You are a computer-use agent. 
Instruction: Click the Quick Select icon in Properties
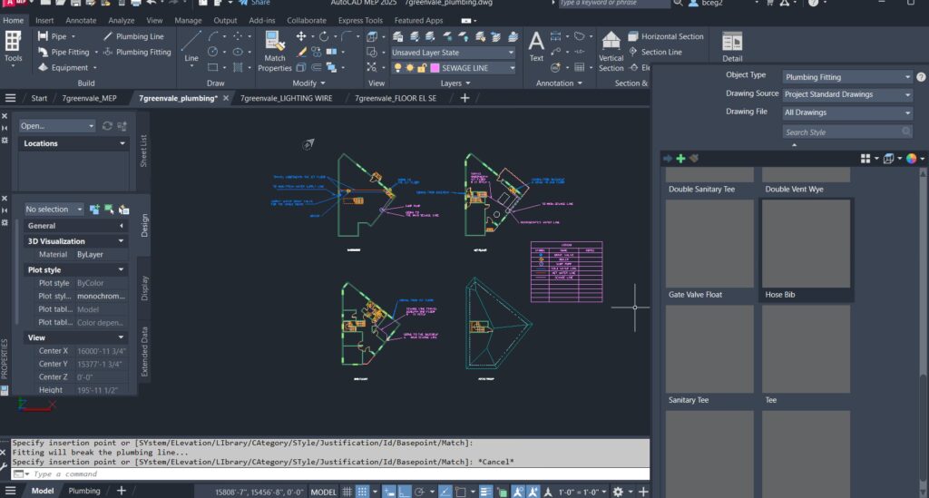[122, 210]
